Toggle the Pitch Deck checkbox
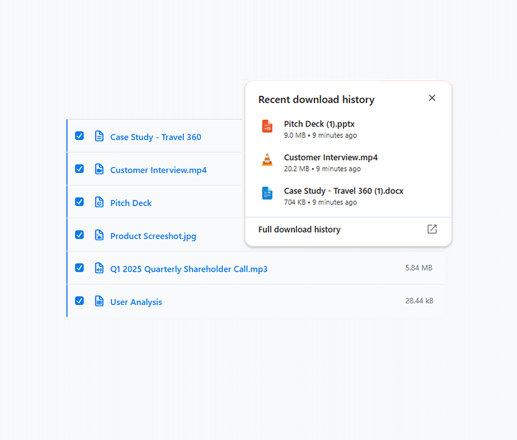Viewport: 517px width, 440px height. point(79,202)
